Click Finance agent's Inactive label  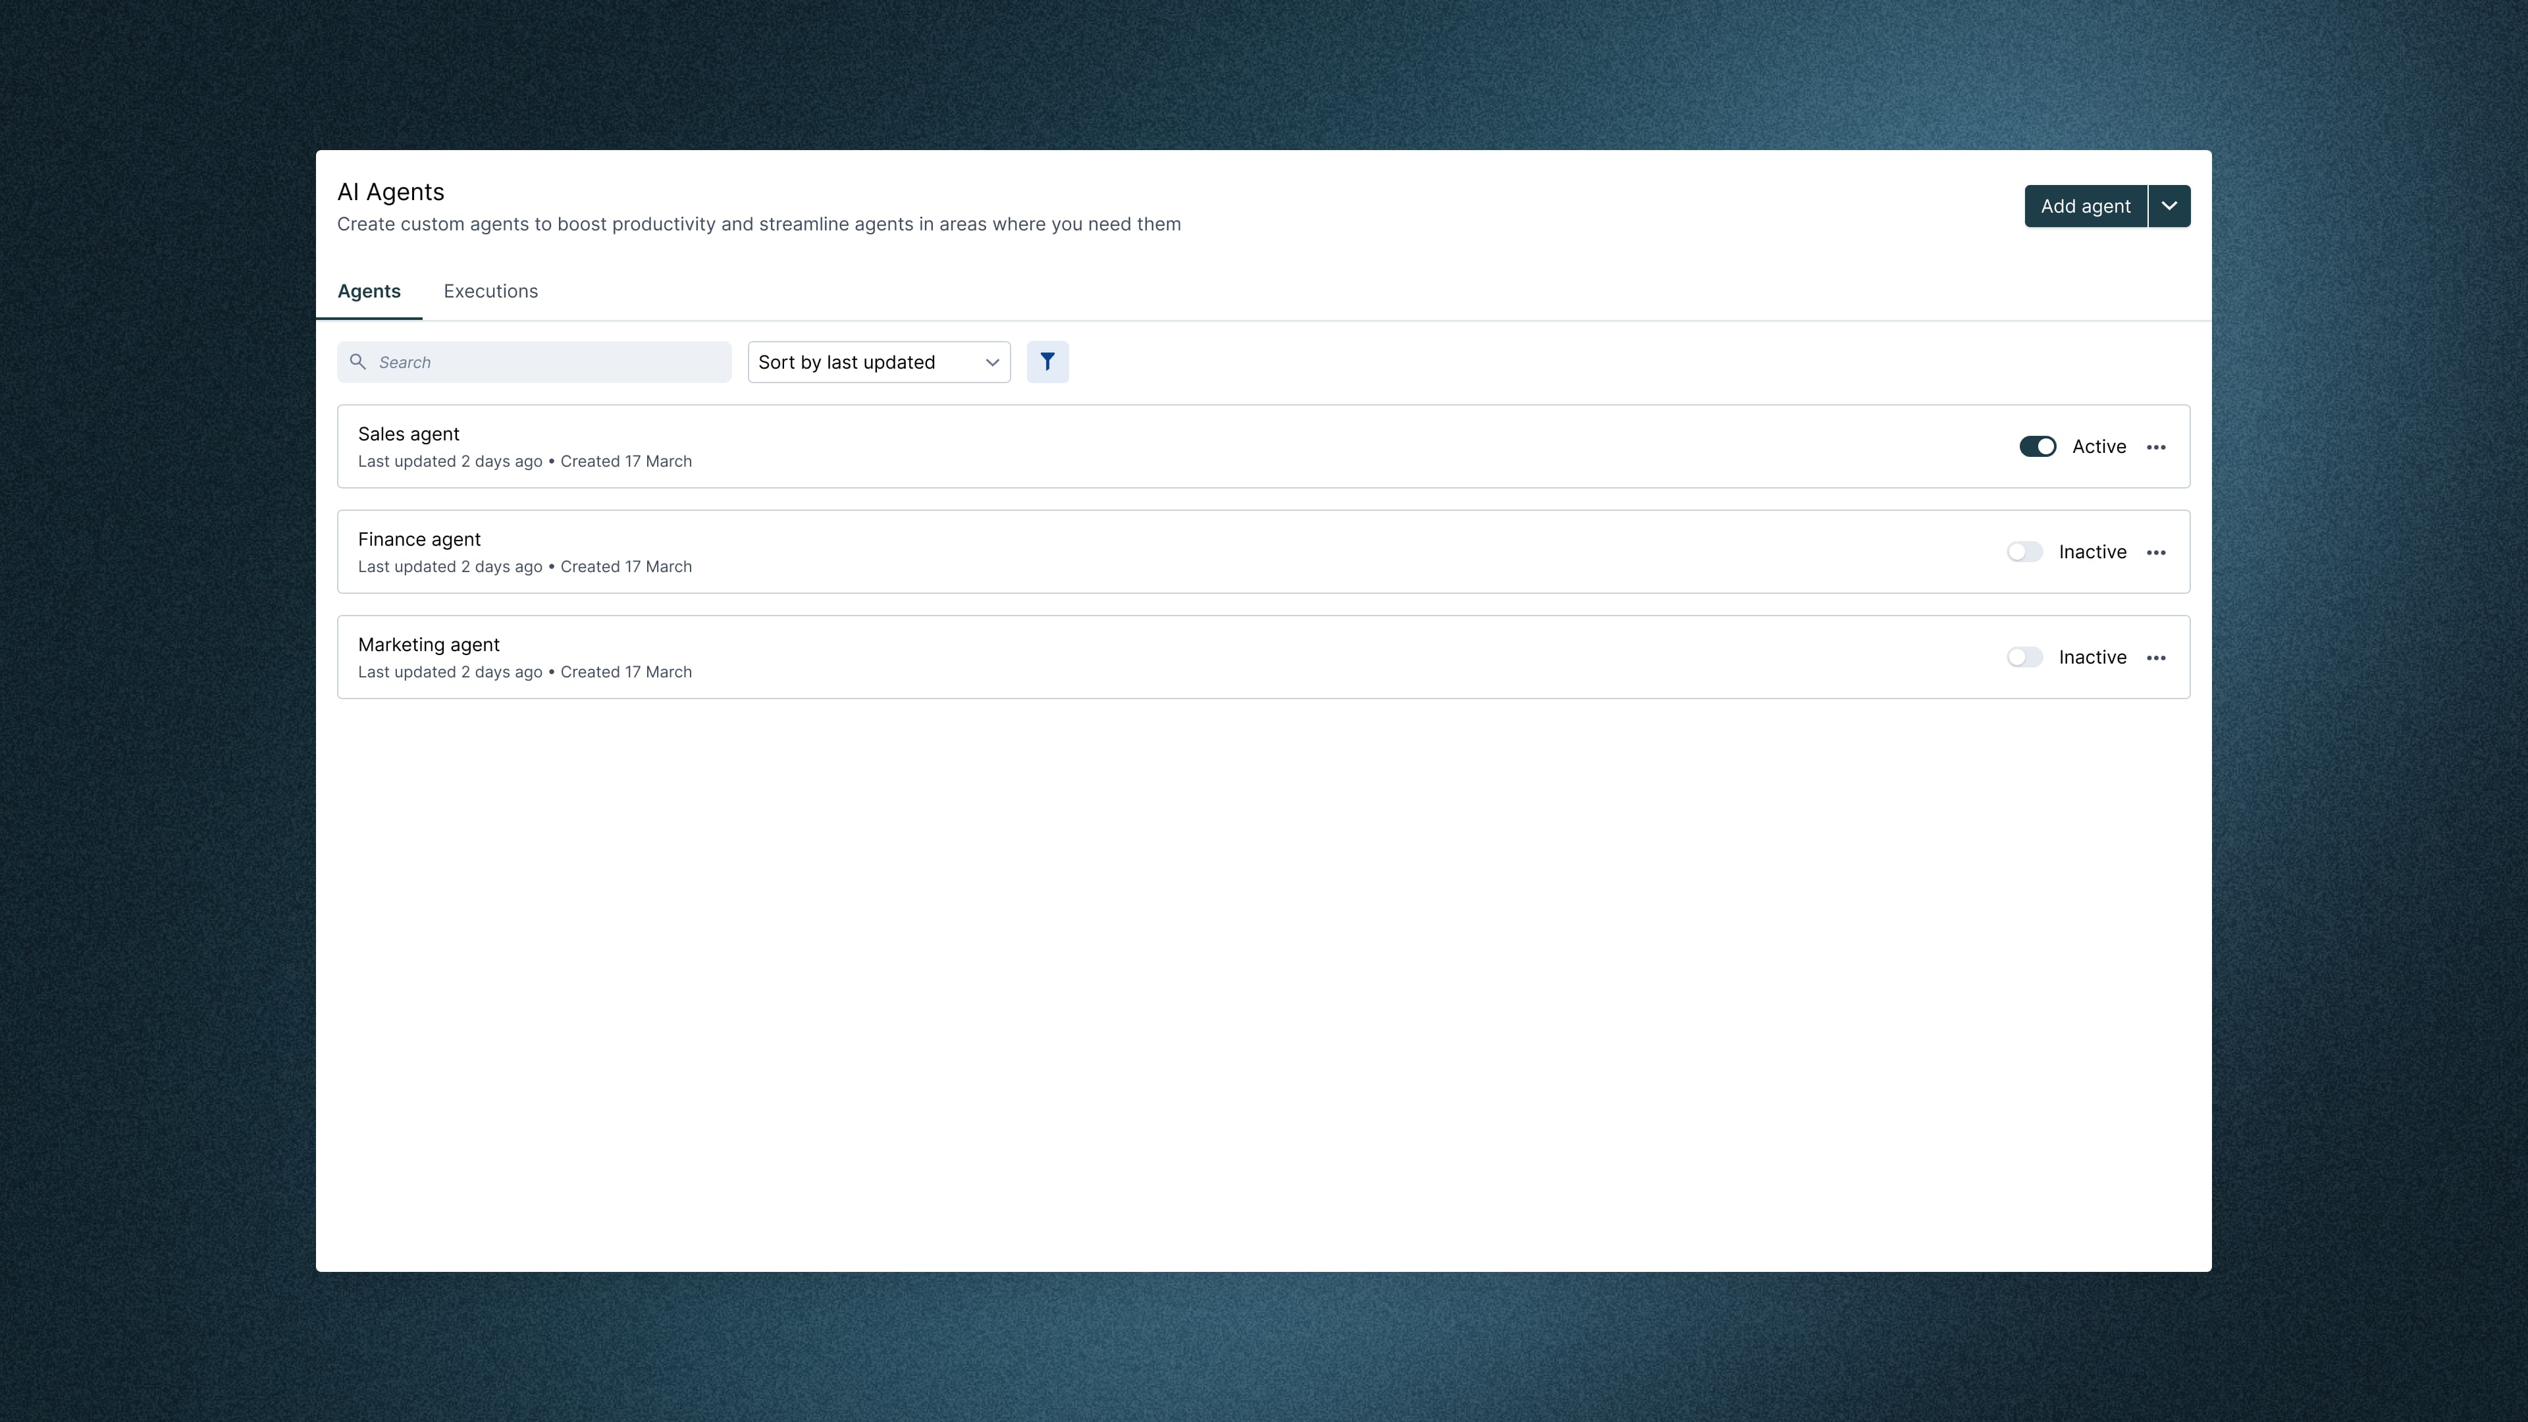pyautogui.click(x=2092, y=552)
